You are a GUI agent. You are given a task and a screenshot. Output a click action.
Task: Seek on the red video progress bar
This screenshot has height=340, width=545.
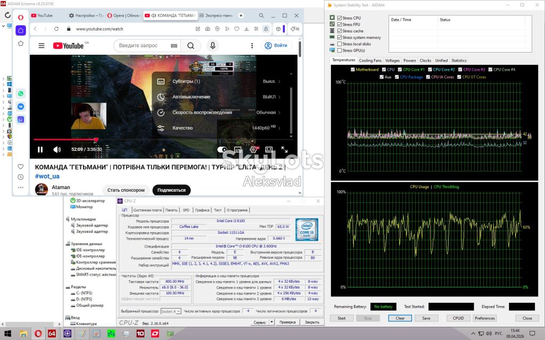(x=163, y=140)
